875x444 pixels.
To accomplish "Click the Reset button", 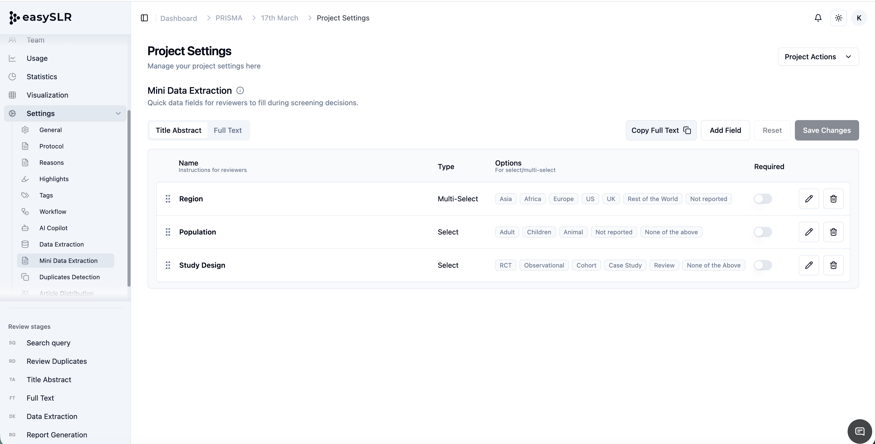I will coord(772,130).
